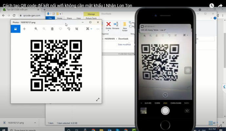The image size is (226, 131).
Task: Flip camera using the switch icon
Action: [187, 111]
